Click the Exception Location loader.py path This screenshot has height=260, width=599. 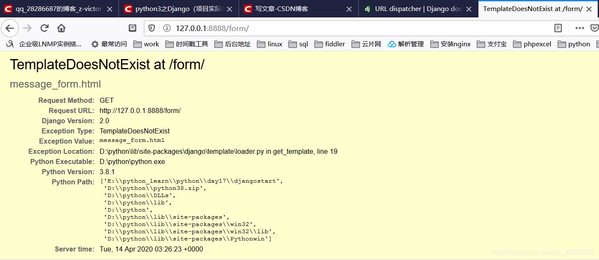tap(219, 152)
